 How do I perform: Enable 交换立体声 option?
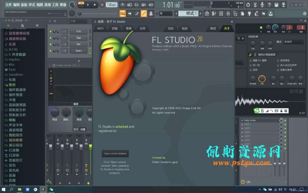coord(278,70)
